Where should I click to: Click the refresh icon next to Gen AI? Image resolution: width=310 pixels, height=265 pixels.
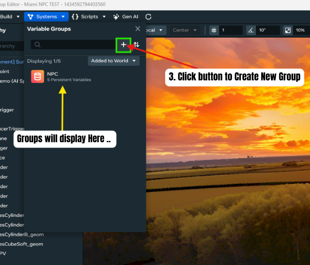(148, 17)
